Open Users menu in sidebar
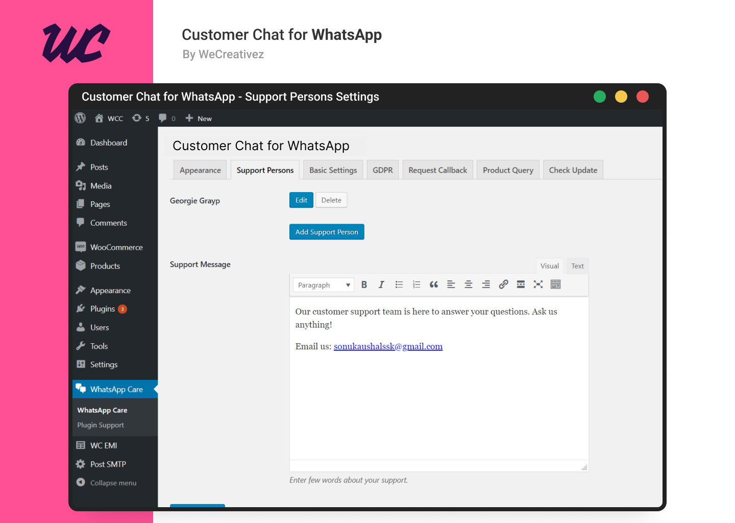 pos(115,327)
